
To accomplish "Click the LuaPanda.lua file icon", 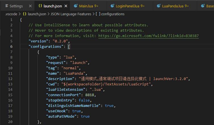I will point(159,6).
